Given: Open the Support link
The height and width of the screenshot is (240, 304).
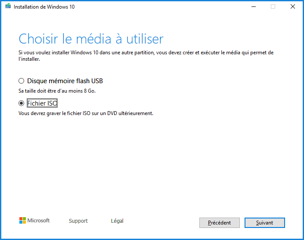Looking at the screenshot, I should [78, 221].
